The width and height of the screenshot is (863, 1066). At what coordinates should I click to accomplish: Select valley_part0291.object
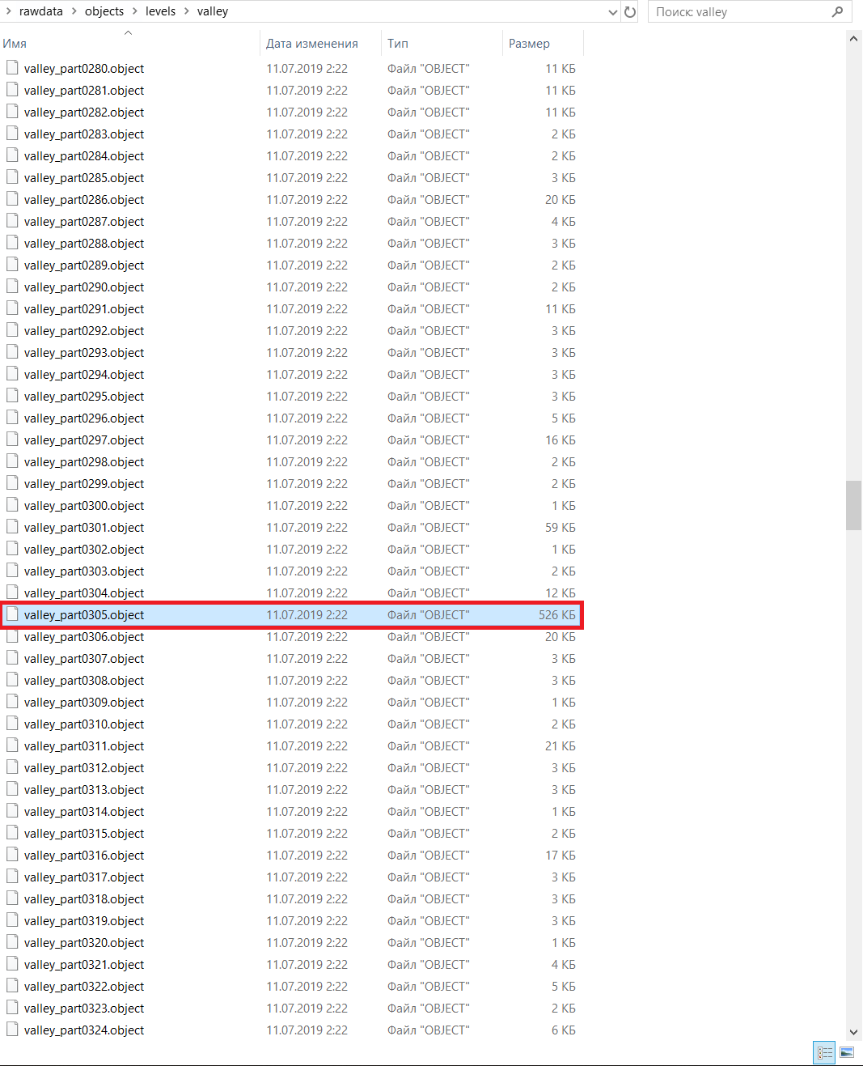tap(84, 308)
